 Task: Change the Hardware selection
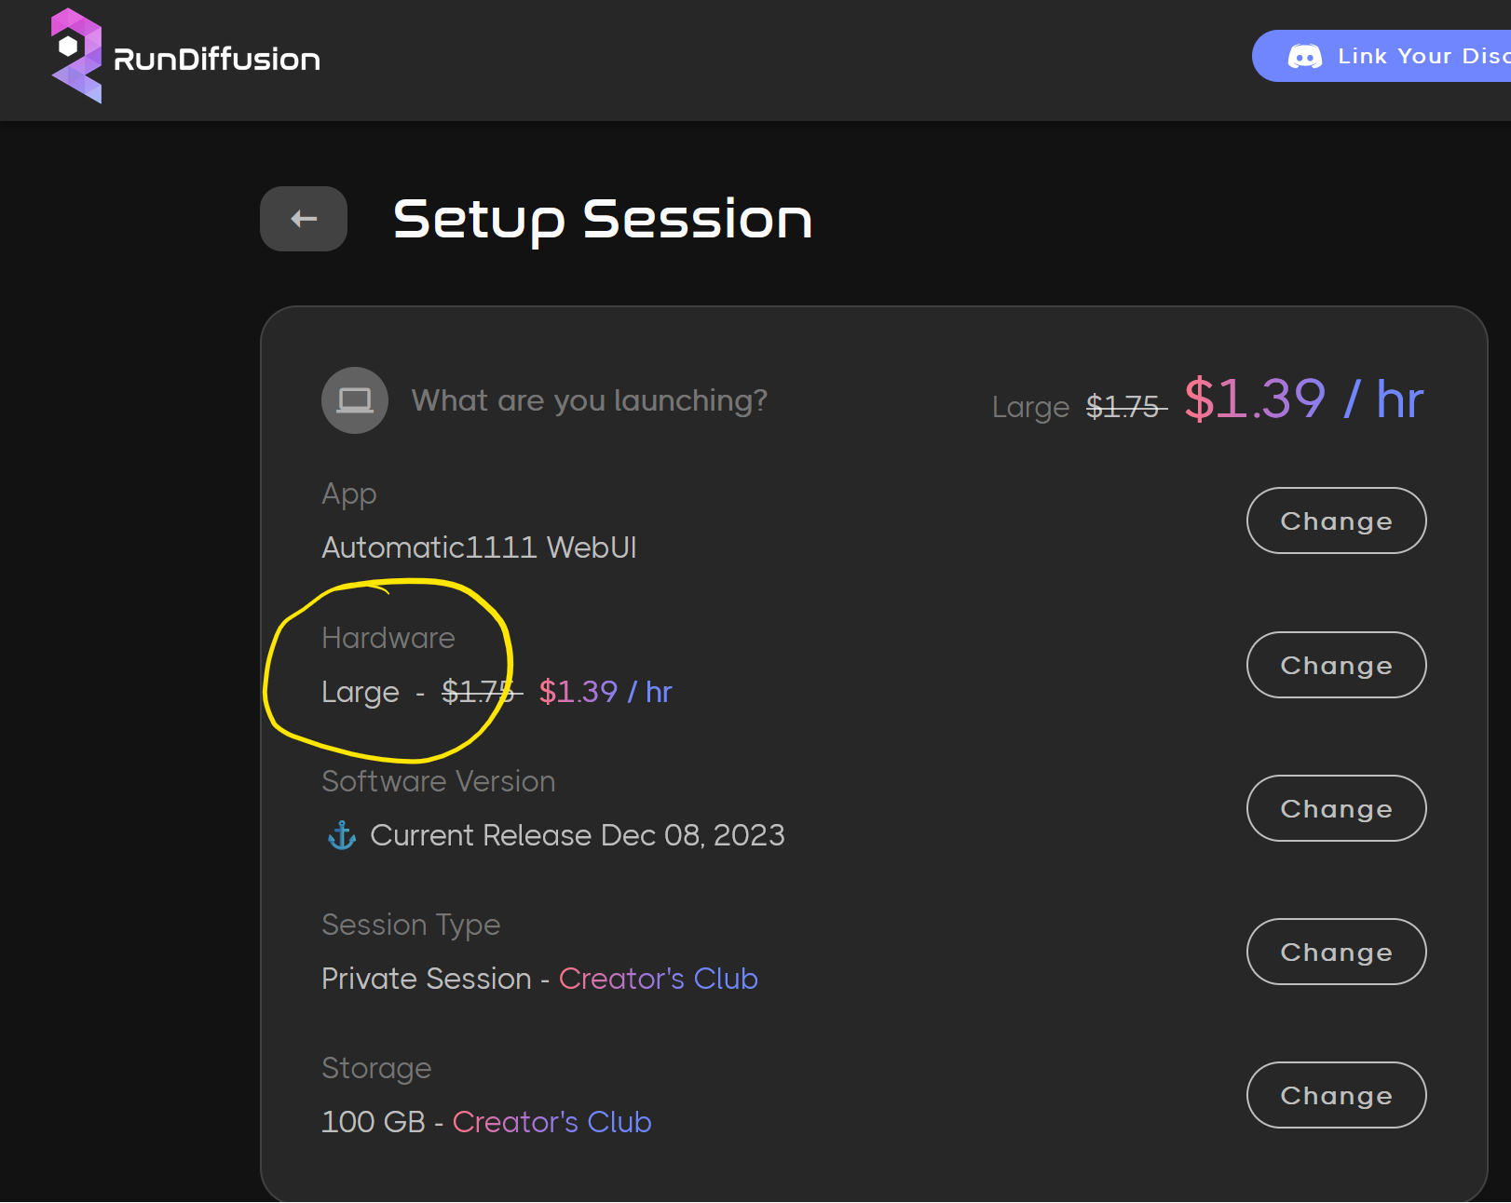pyautogui.click(x=1336, y=665)
